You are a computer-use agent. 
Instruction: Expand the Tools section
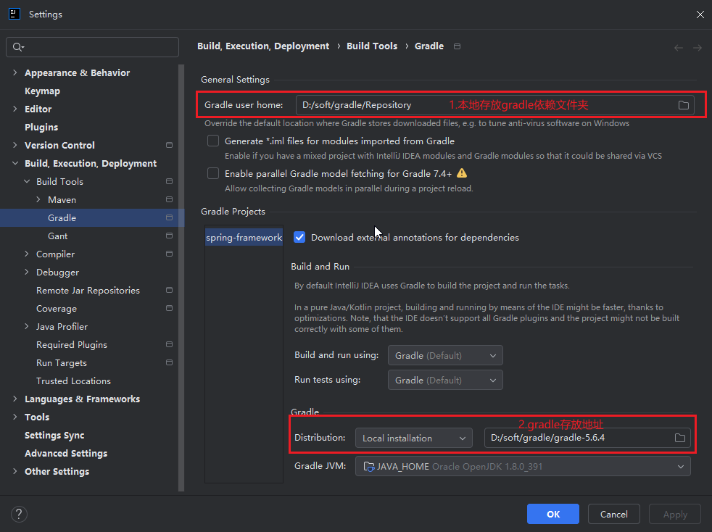15,417
